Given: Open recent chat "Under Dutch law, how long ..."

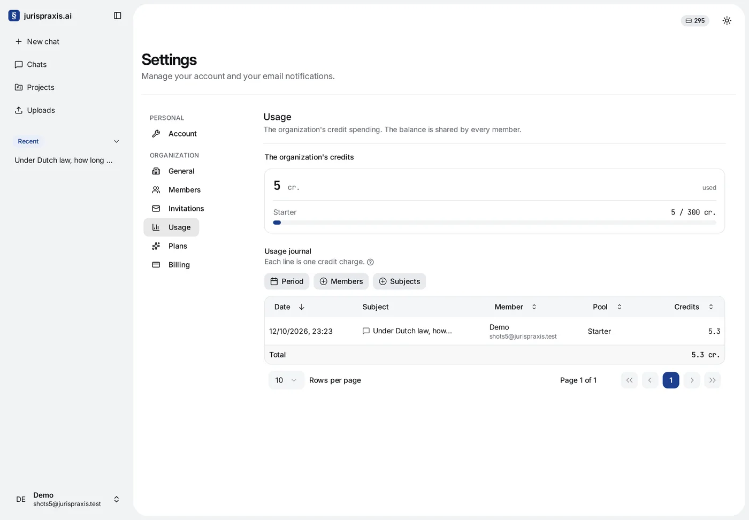Looking at the screenshot, I should point(64,160).
